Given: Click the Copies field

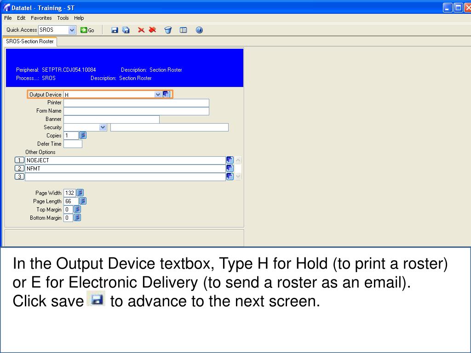Looking at the screenshot, I should [71, 136].
